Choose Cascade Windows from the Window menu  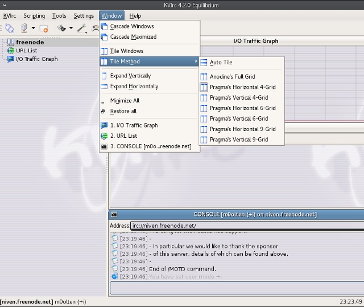pyautogui.click(x=150, y=26)
